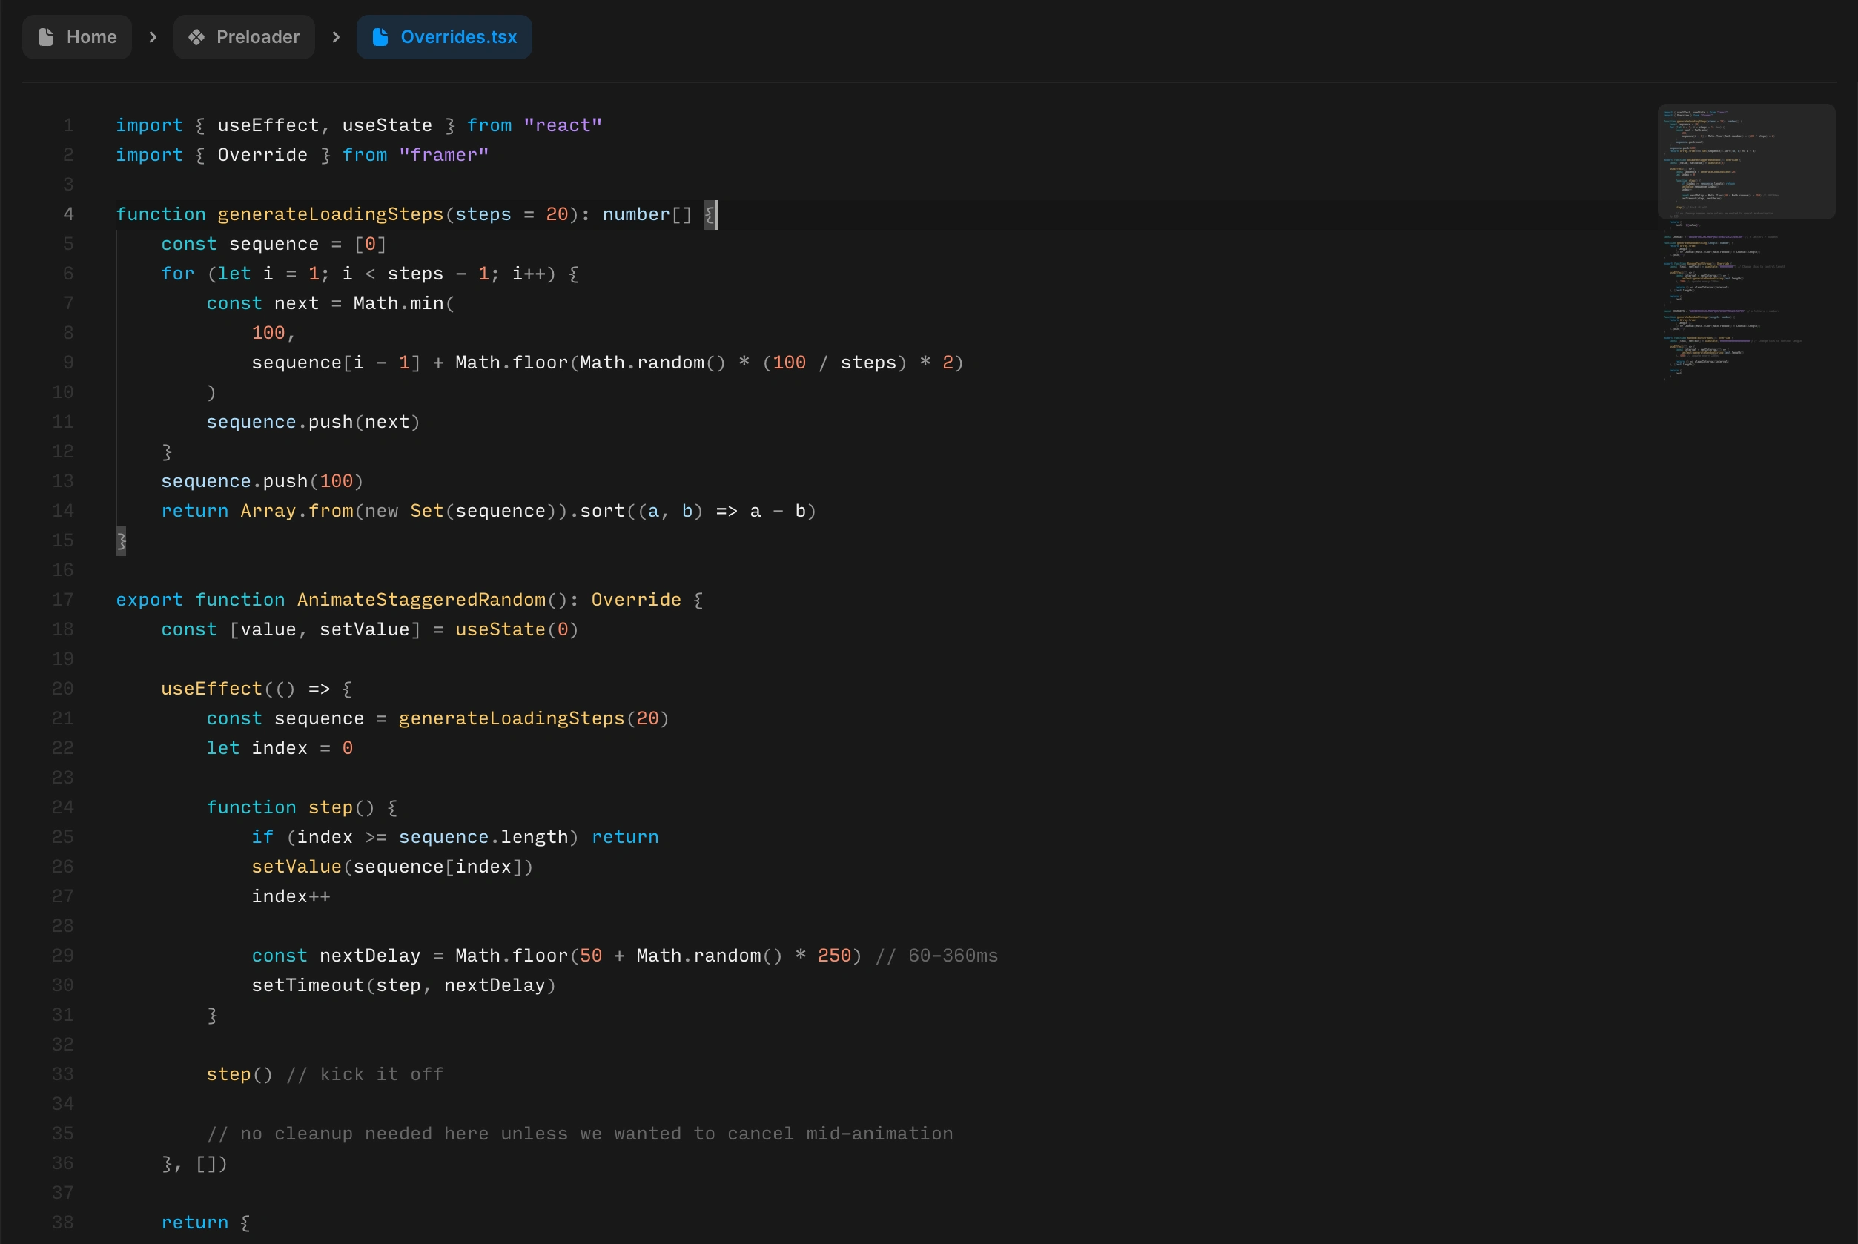Image resolution: width=1858 pixels, height=1244 pixels.
Task: Click the file icon beside the Home breadcrumb
Action: pyautogui.click(x=45, y=36)
